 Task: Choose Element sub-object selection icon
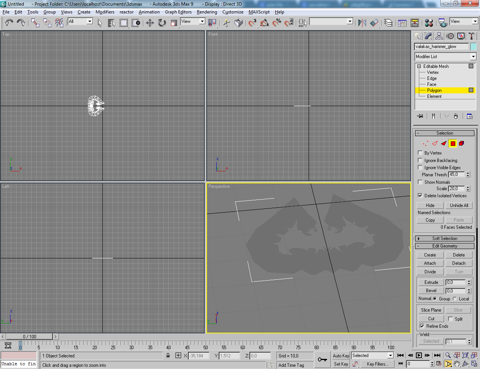(x=462, y=143)
